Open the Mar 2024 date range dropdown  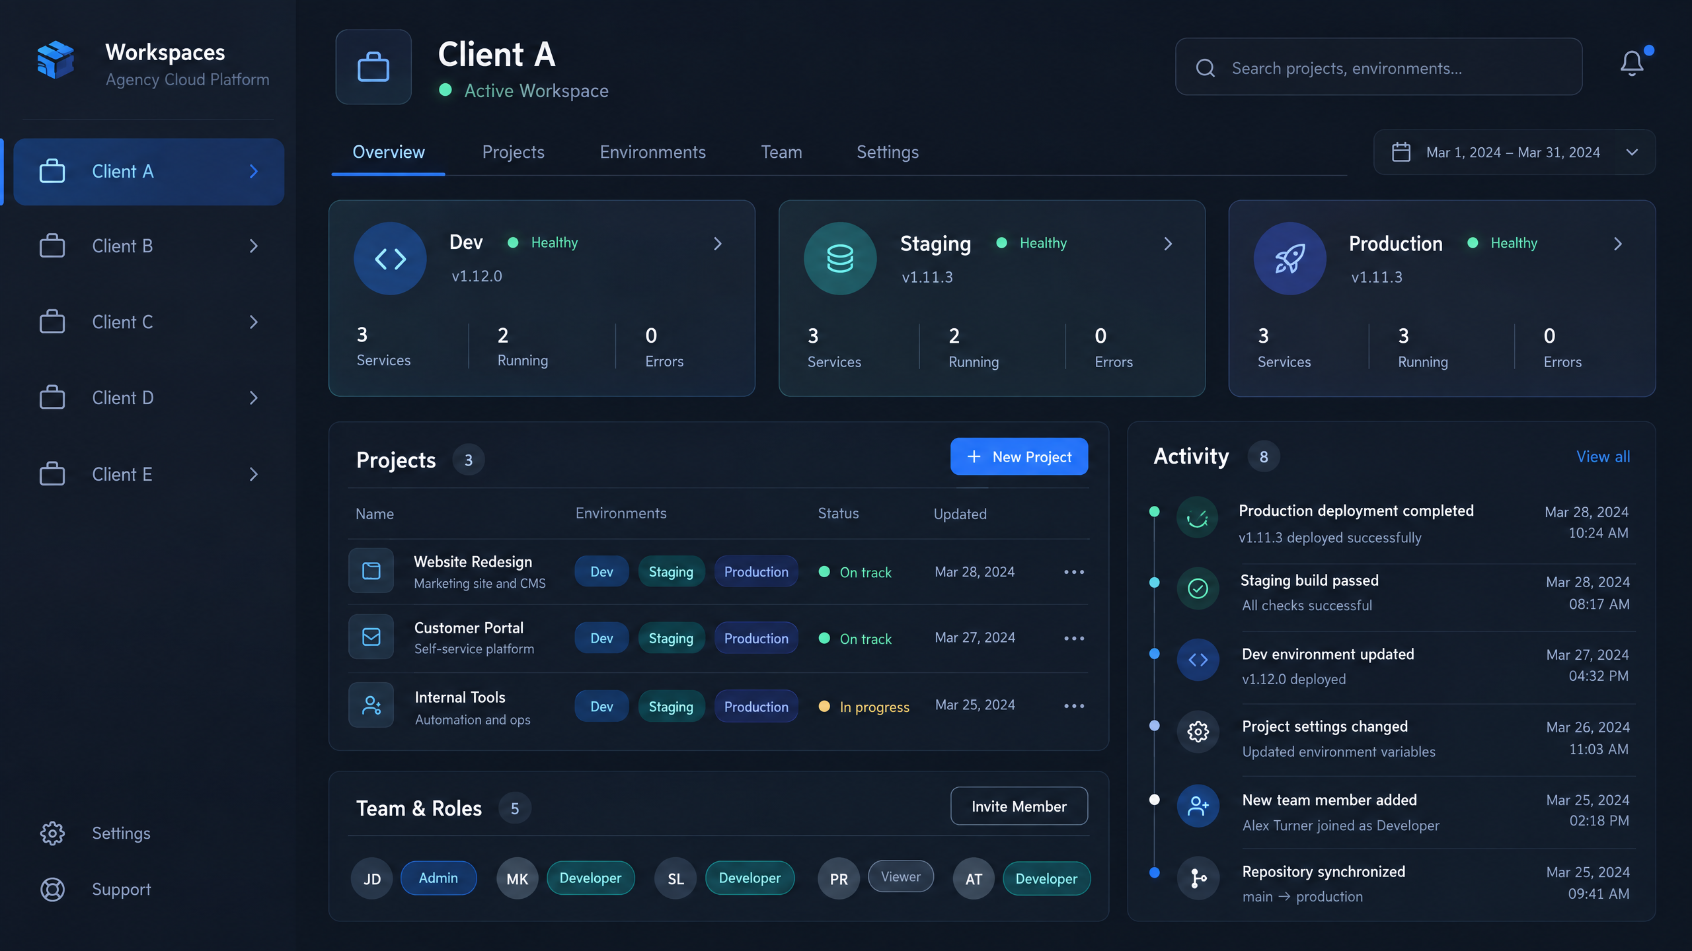1514,152
